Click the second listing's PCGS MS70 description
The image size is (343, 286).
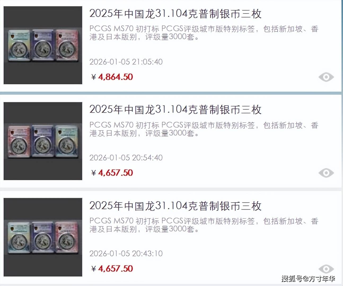coord(204,129)
